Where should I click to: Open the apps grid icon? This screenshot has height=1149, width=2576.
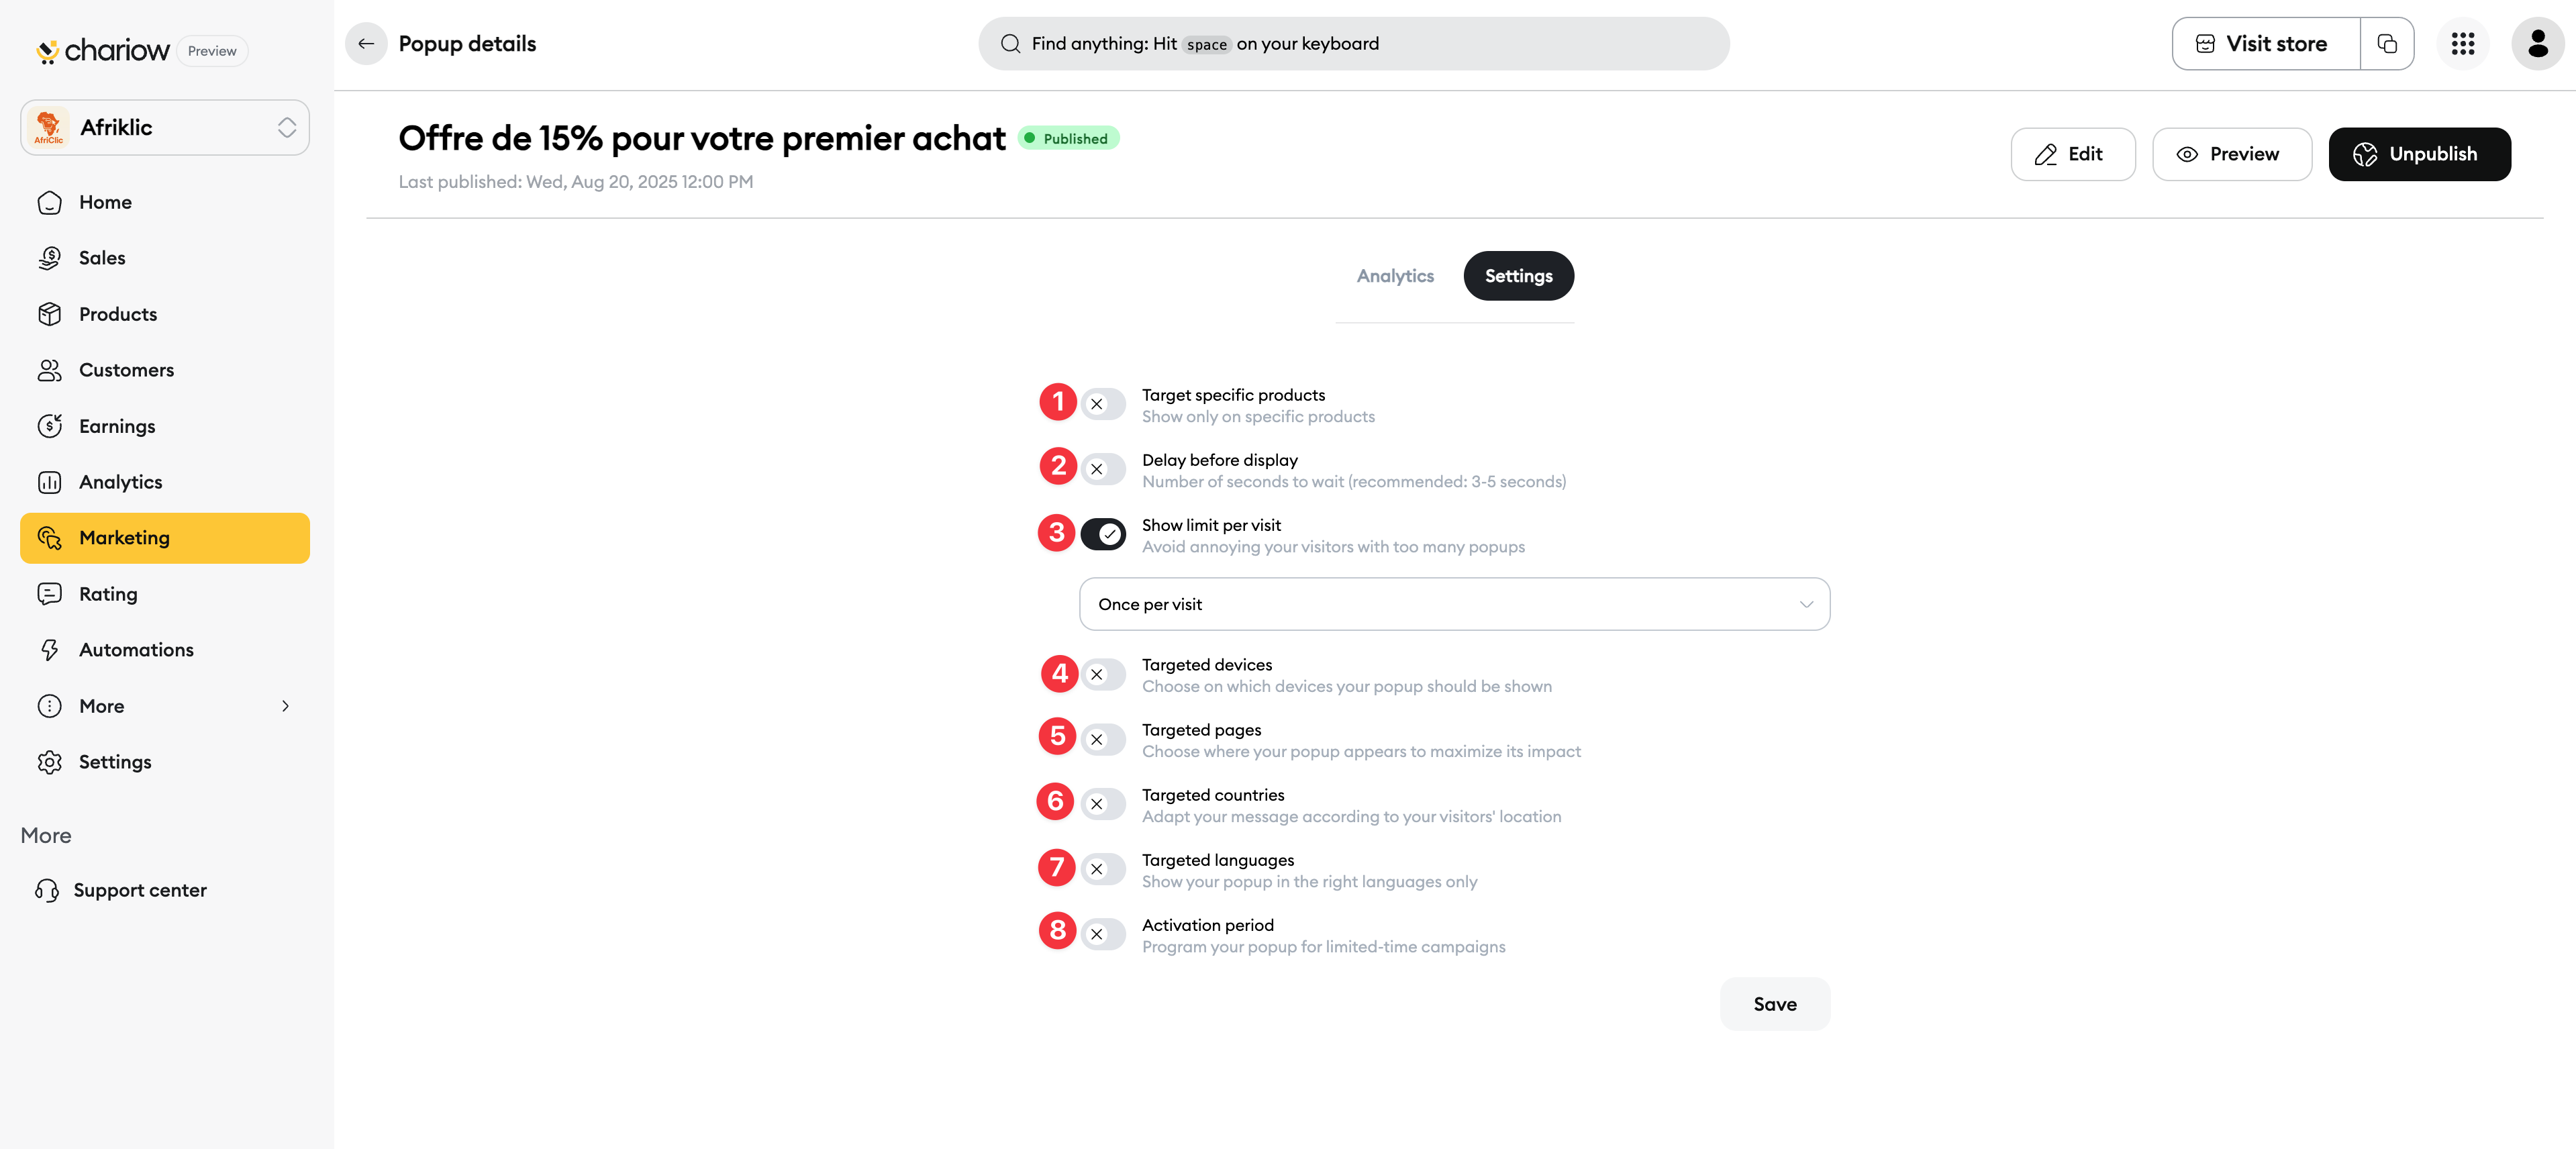2462,44
